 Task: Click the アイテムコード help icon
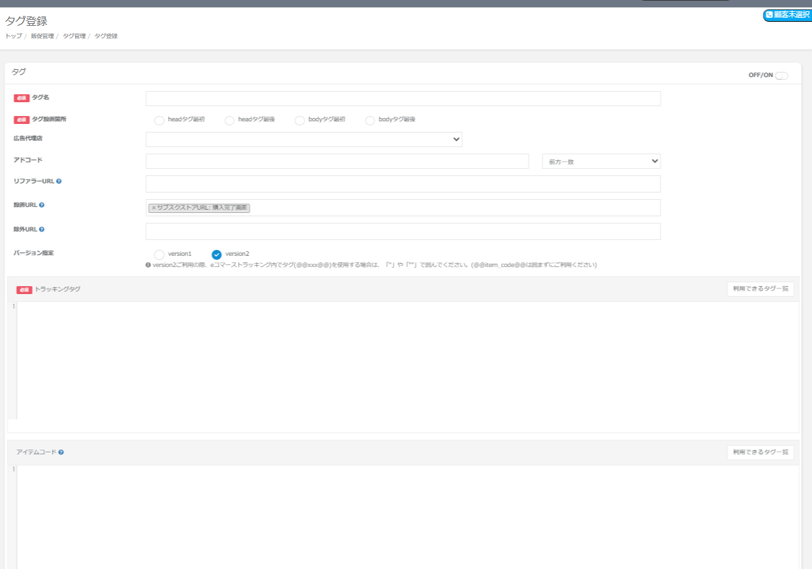point(61,452)
